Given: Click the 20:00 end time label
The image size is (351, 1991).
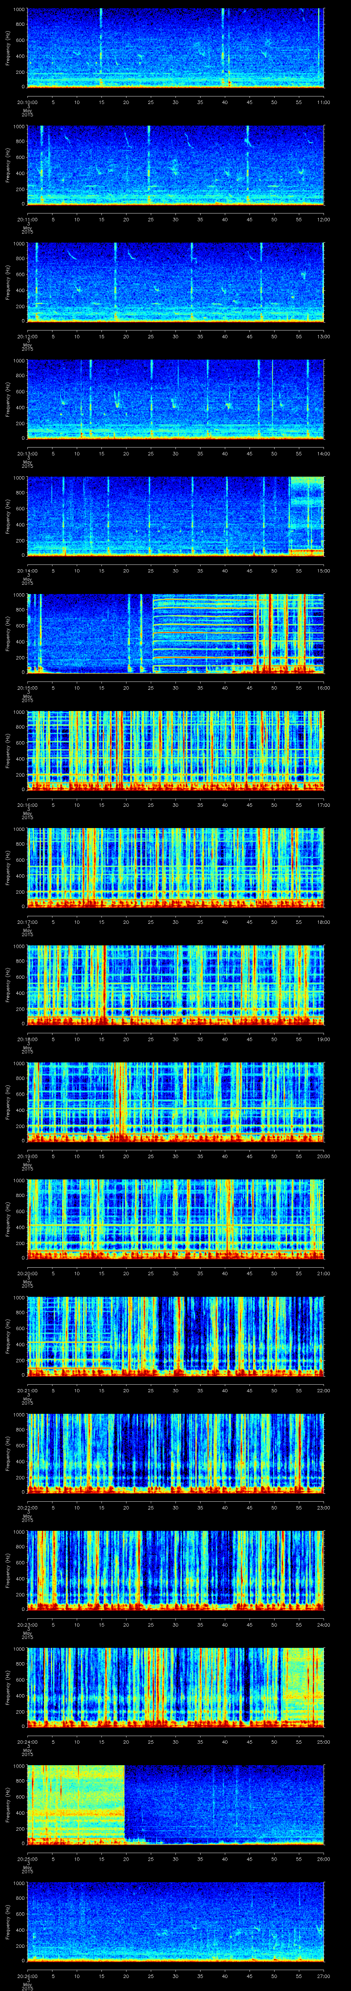Looking at the screenshot, I should click(x=323, y=1155).
